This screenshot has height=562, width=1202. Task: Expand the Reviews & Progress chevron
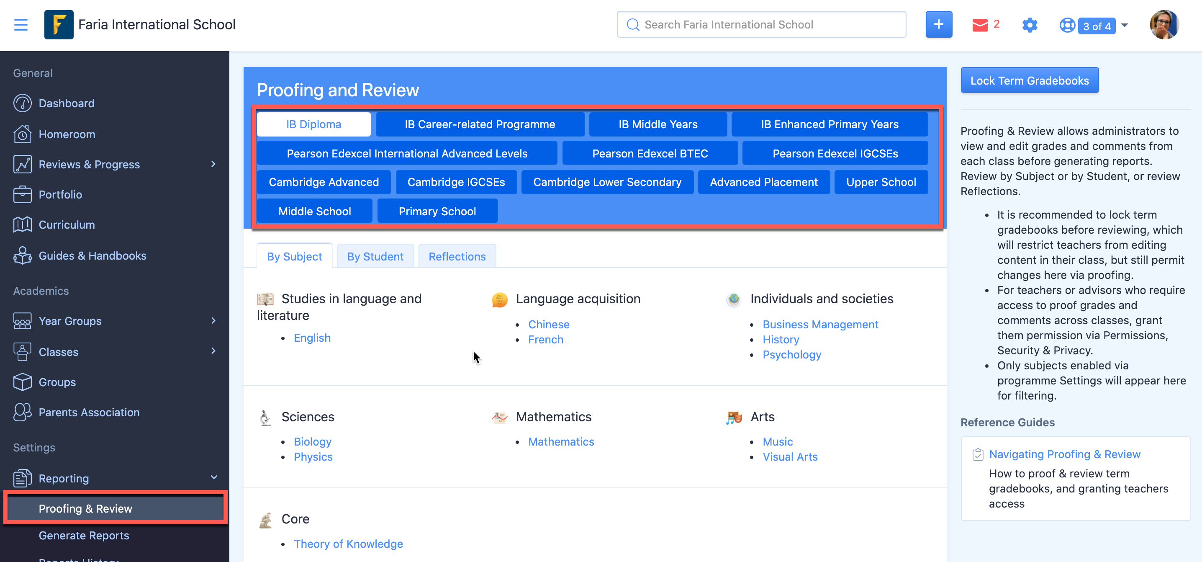[x=214, y=164]
